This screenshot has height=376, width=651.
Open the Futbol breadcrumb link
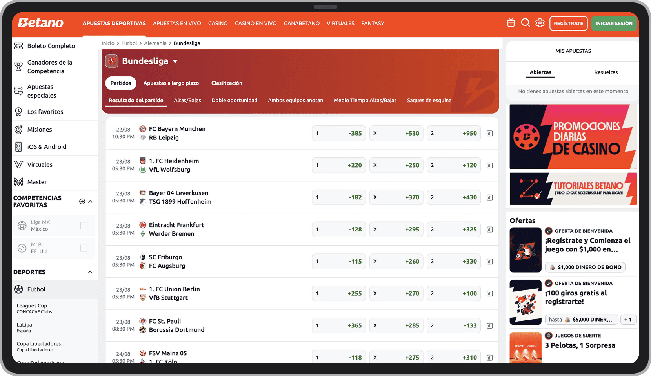pyautogui.click(x=129, y=43)
